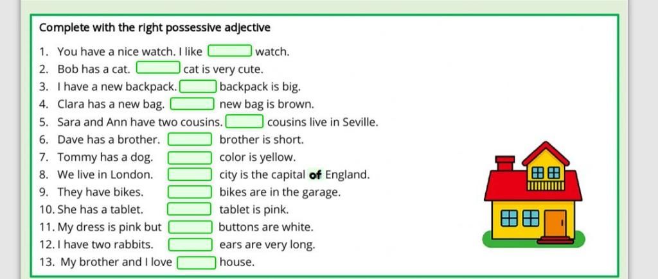This screenshot has height=279, width=658.
Task: Select the blank before 'city is the capital'
Action: (x=190, y=174)
